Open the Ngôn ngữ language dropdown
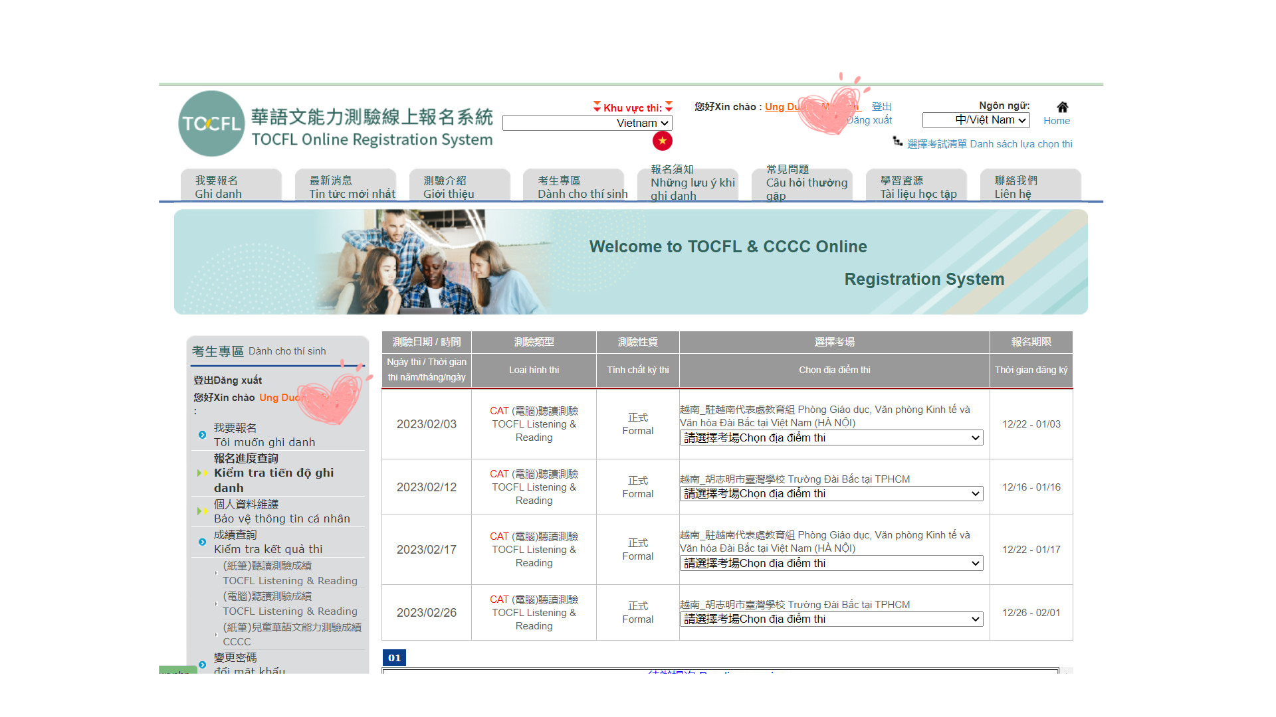 pyautogui.click(x=976, y=120)
